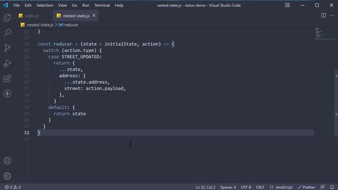Click 'address:' property key in code

coord(70,75)
